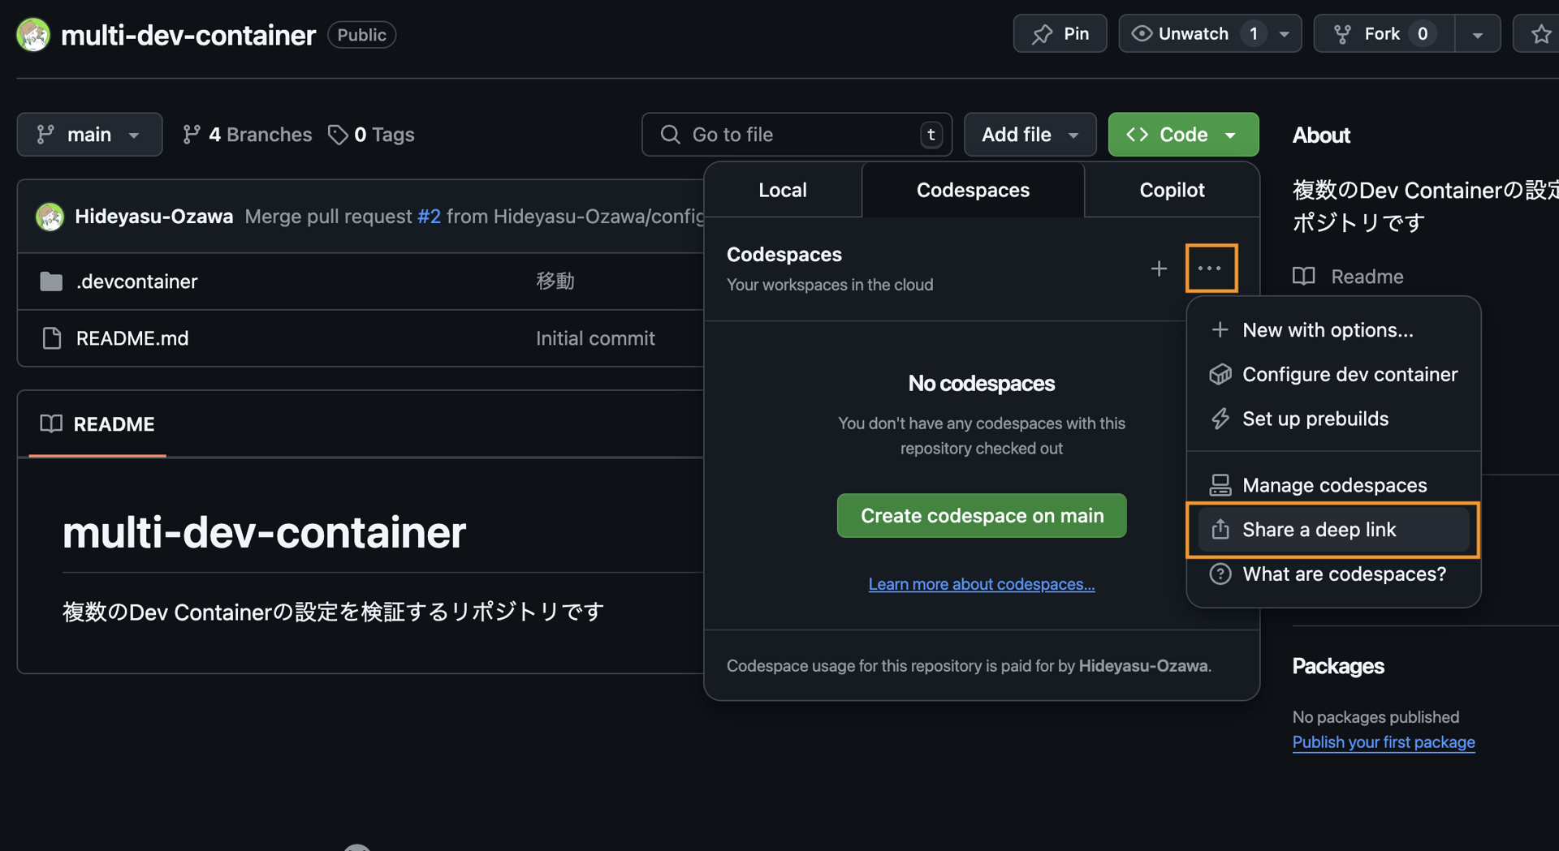Click the keyboard shortcut t hint badge
Screen dimensions: 1559x851
pos(931,135)
